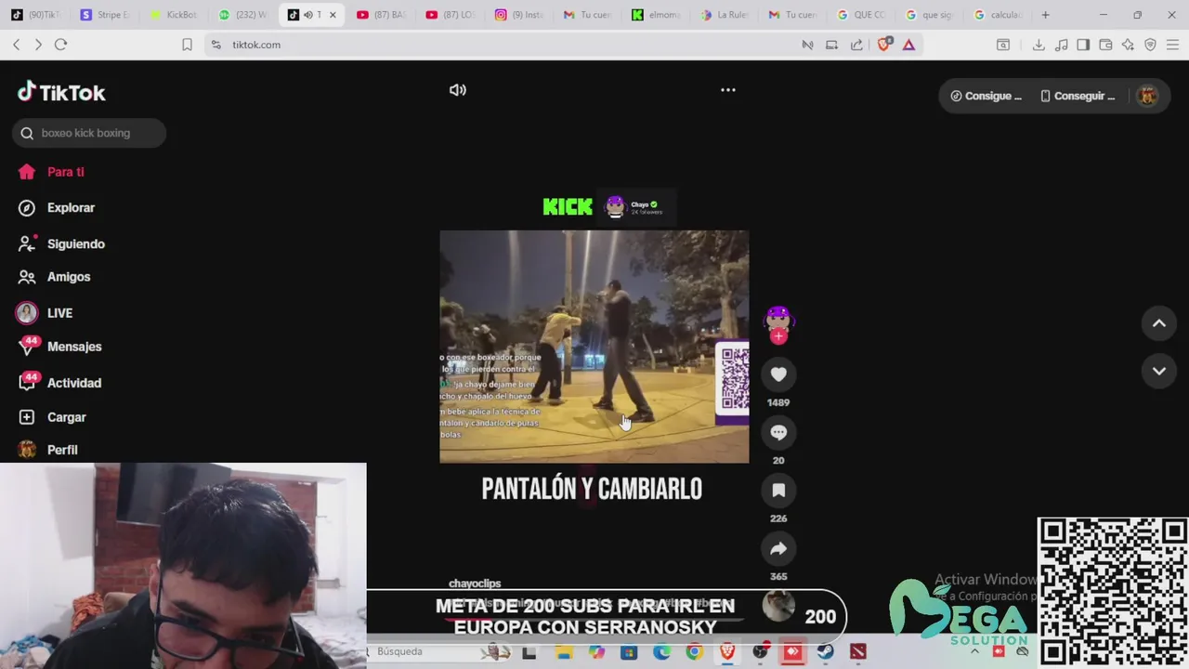1189x669 pixels.
Task: Save video with the bookmark icon
Action: (x=778, y=490)
